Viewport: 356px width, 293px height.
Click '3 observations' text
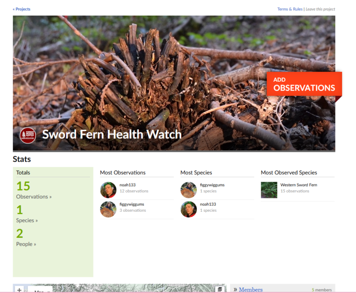(x=133, y=210)
